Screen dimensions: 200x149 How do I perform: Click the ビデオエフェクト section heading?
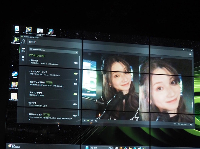pos(37,55)
